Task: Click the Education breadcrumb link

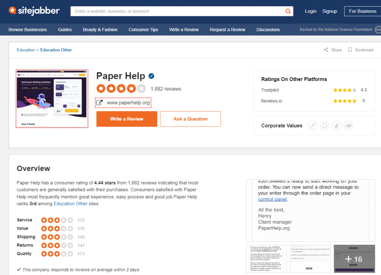Action: pyautogui.click(x=26, y=50)
